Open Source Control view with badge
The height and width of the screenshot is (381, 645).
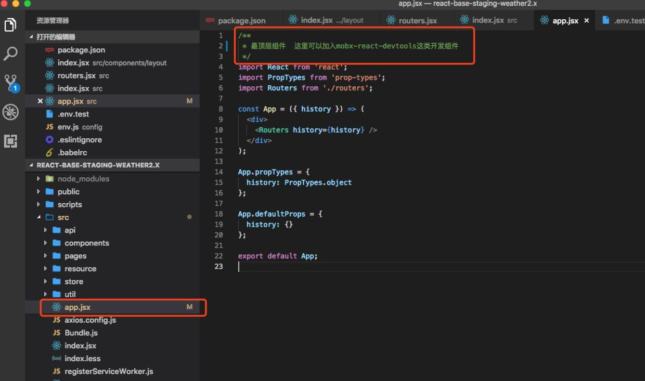(x=10, y=83)
